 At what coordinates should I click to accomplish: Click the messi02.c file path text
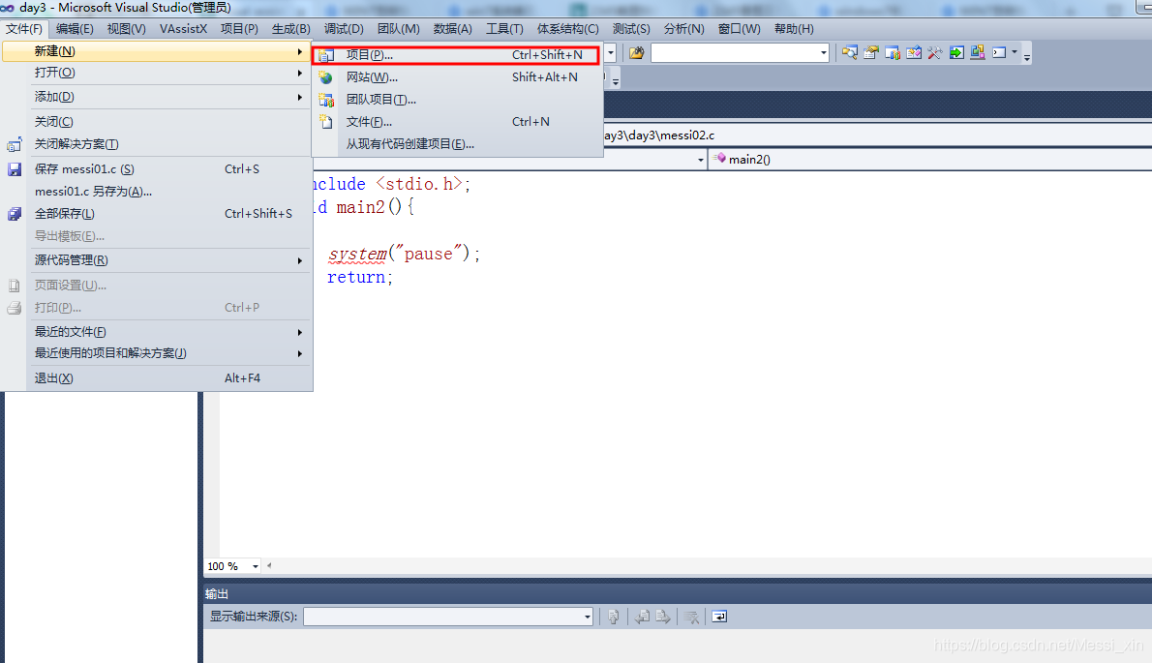tap(660, 136)
